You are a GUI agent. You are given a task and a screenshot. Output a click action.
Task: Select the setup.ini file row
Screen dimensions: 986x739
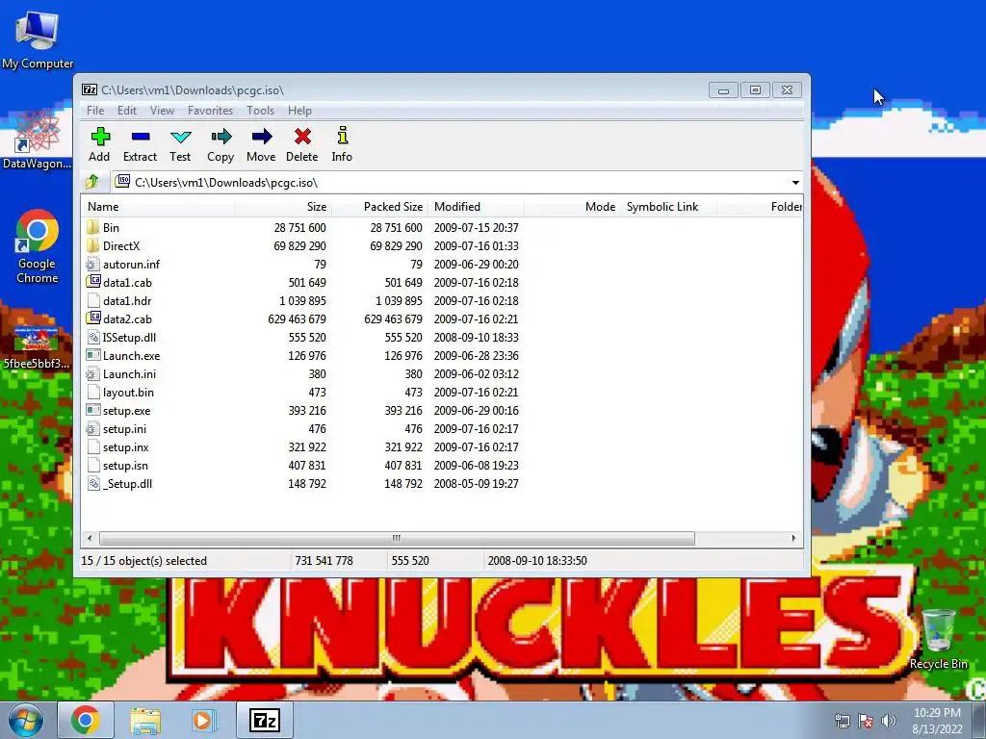pyautogui.click(x=442, y=428)
